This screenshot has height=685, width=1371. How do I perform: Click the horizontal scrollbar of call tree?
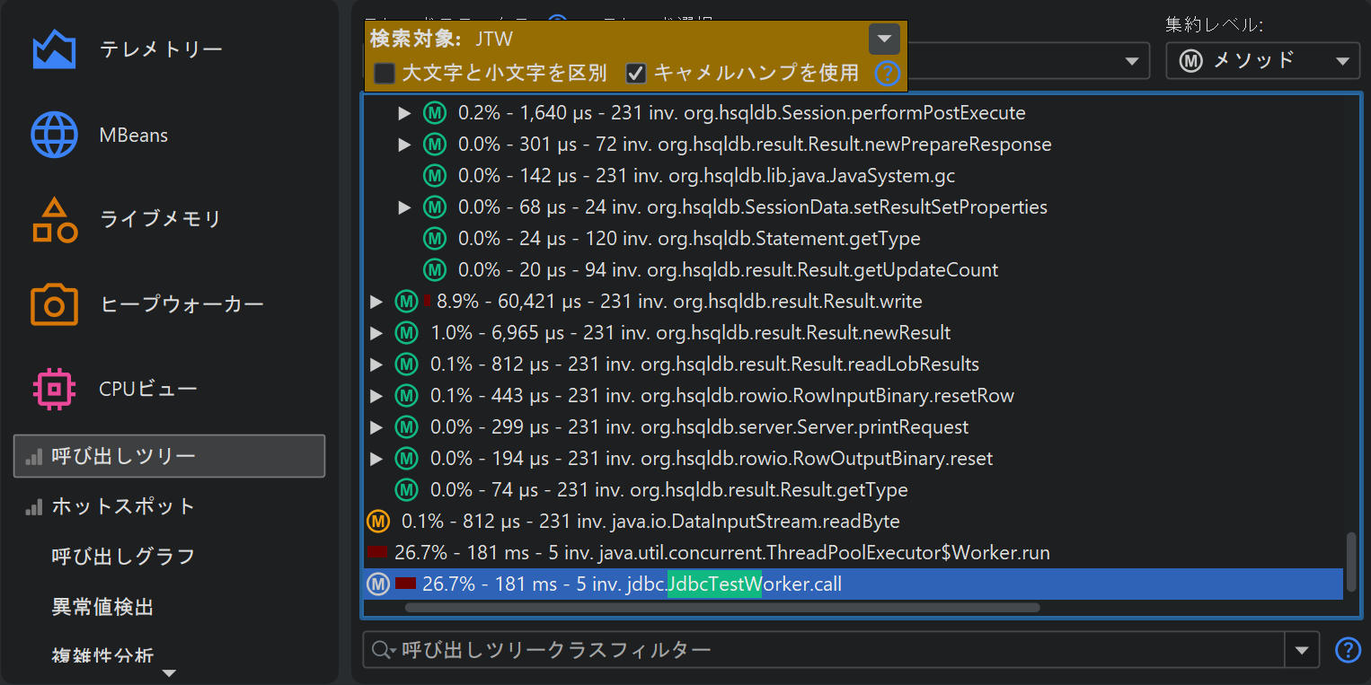(x=721, y=608)
